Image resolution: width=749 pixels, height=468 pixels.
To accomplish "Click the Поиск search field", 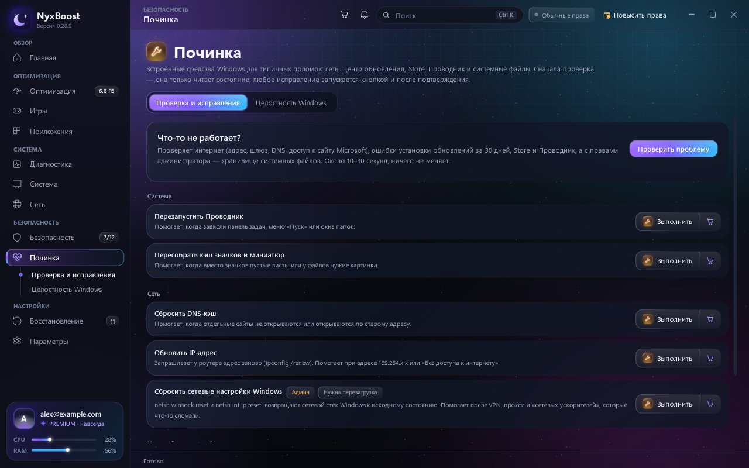I will point(449,15).
